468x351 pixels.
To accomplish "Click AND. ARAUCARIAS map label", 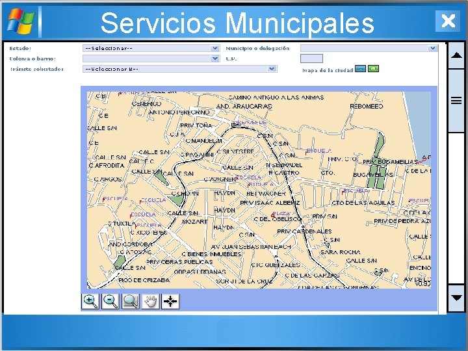I will [244, 106].
